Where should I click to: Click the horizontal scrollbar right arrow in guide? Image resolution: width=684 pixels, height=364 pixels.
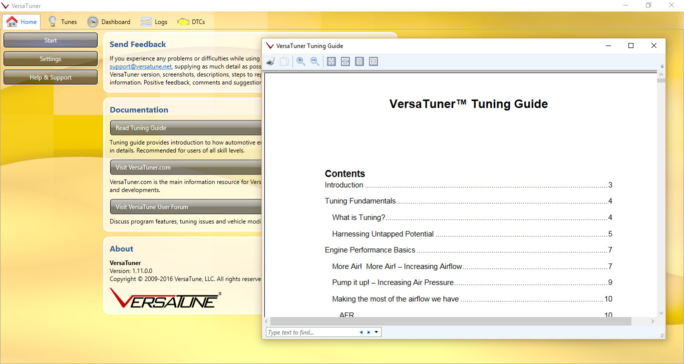point(653,321)
